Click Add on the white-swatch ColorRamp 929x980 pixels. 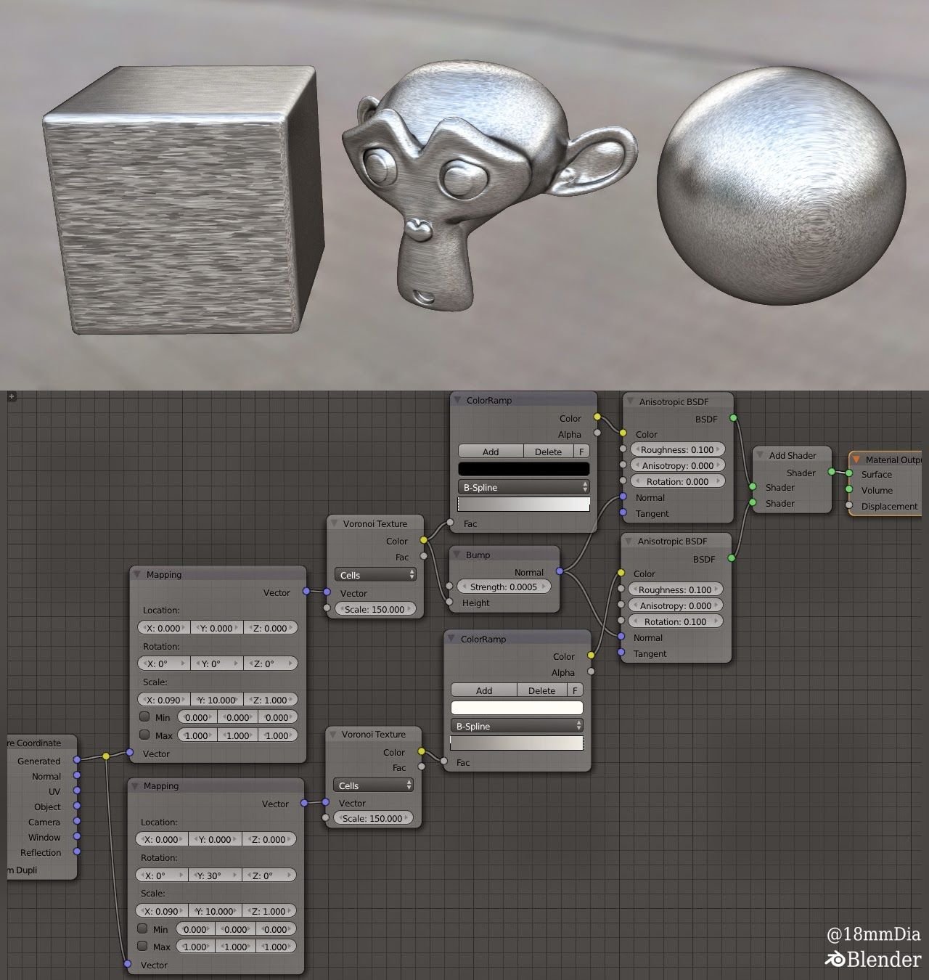pyautogui.click(x=484, y=690)
